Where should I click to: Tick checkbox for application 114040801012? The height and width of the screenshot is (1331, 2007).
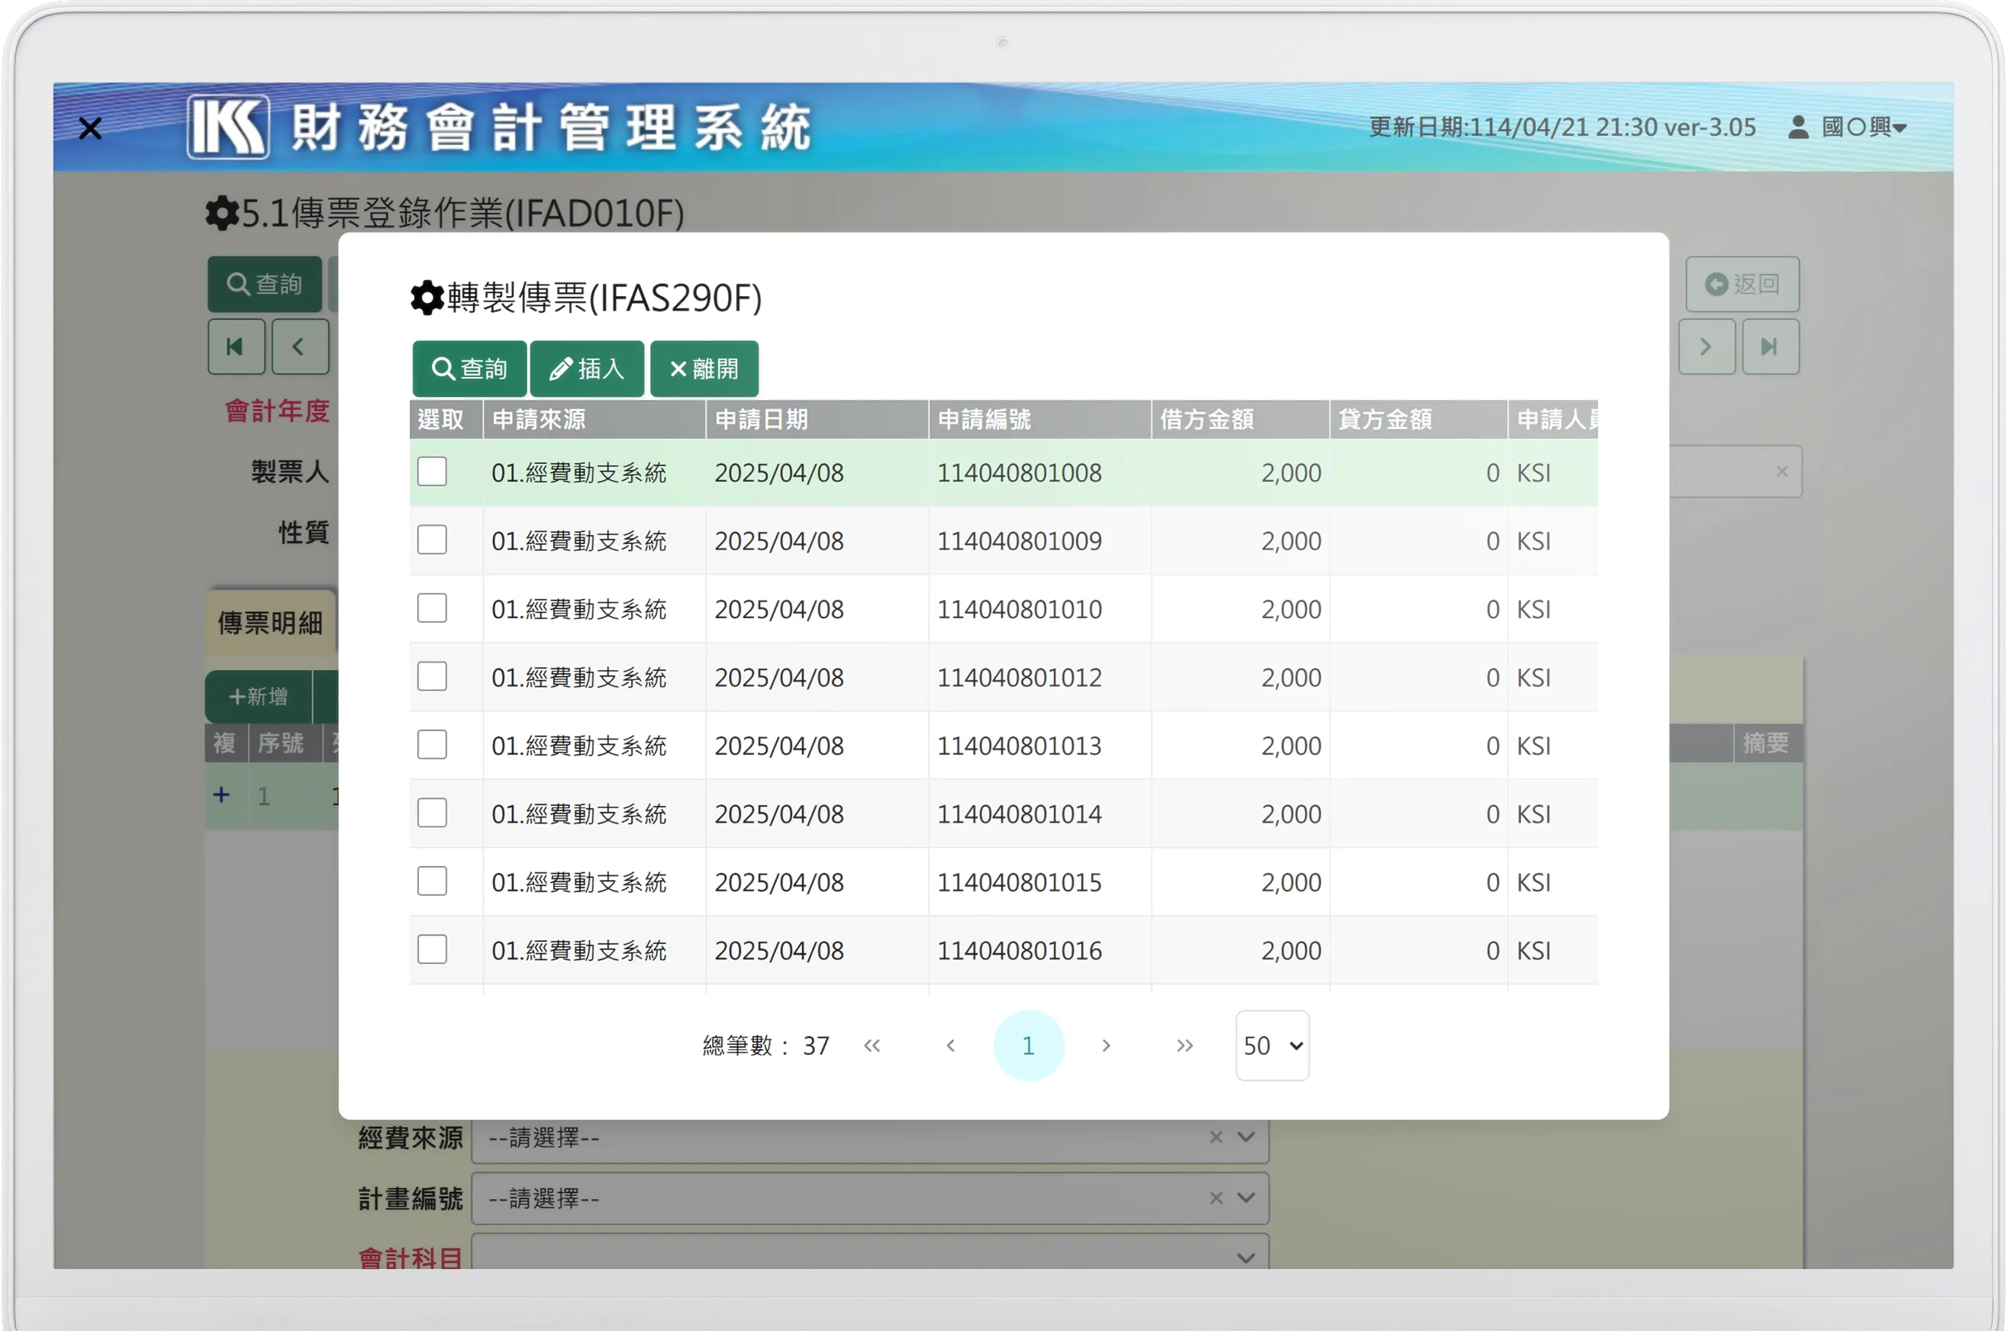(432, 676)
